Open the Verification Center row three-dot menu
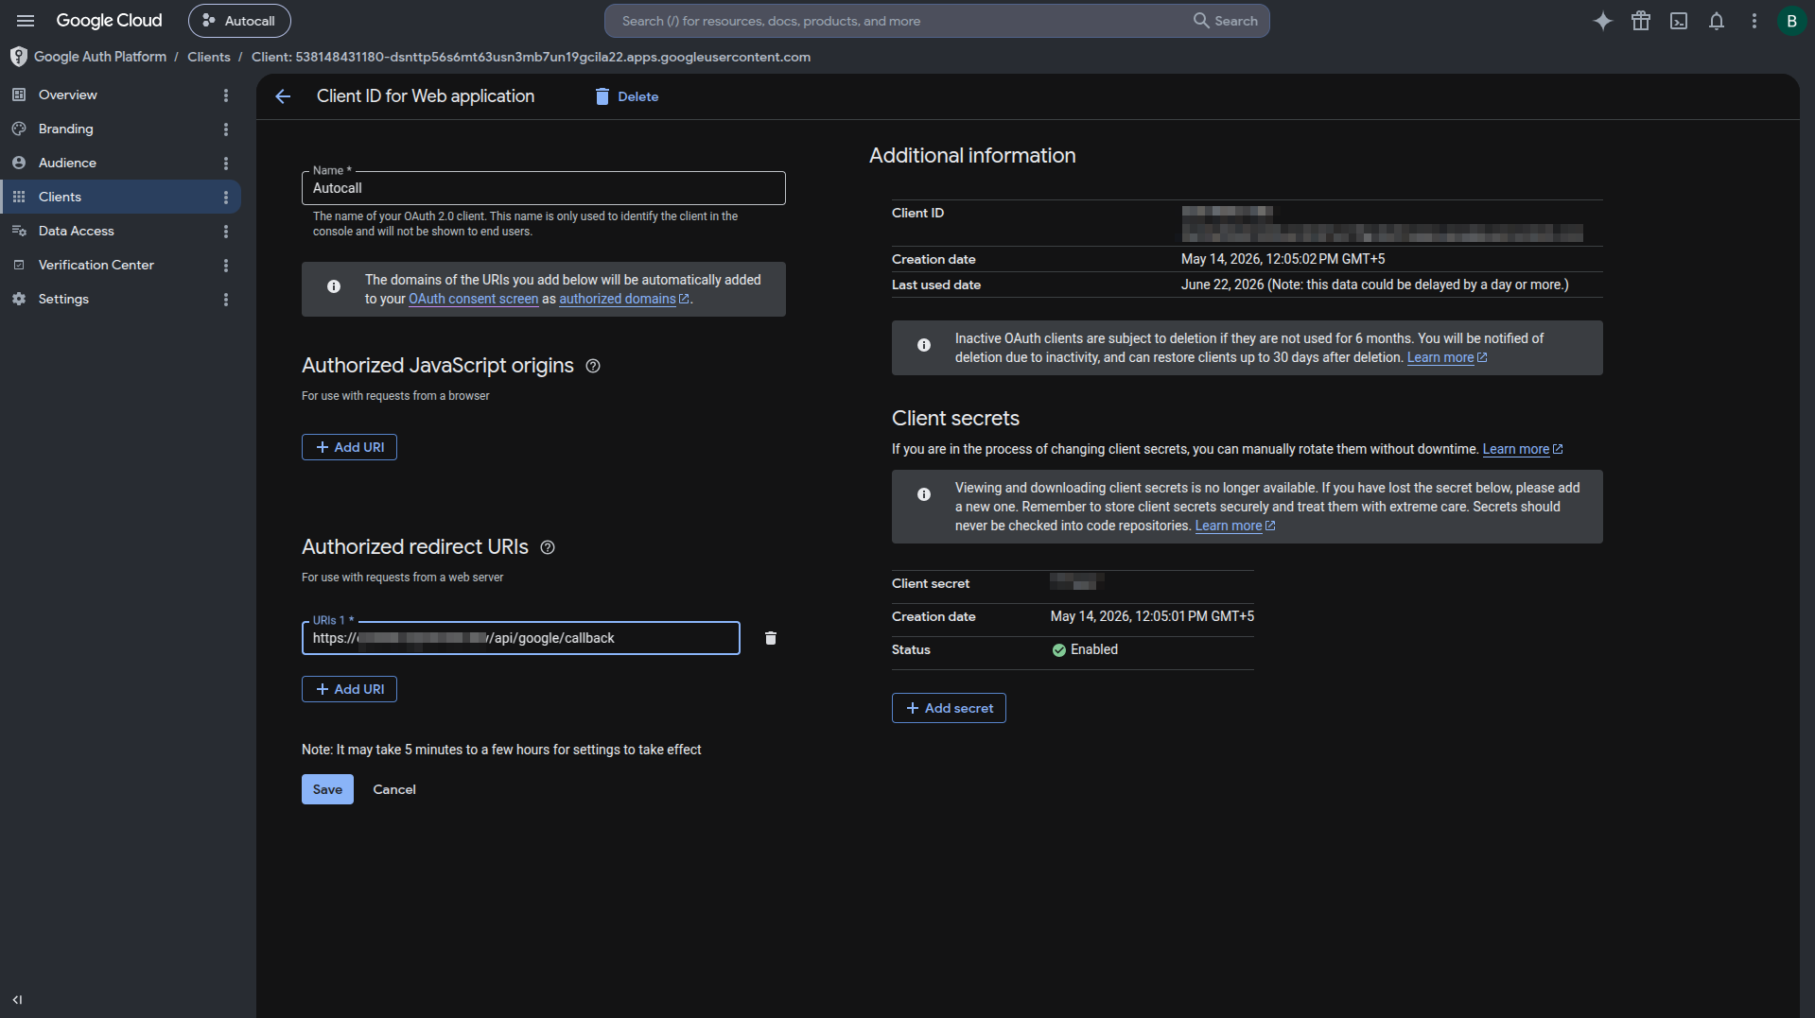The width and height of the screenshot is (1815, 1018). [225, 266]
